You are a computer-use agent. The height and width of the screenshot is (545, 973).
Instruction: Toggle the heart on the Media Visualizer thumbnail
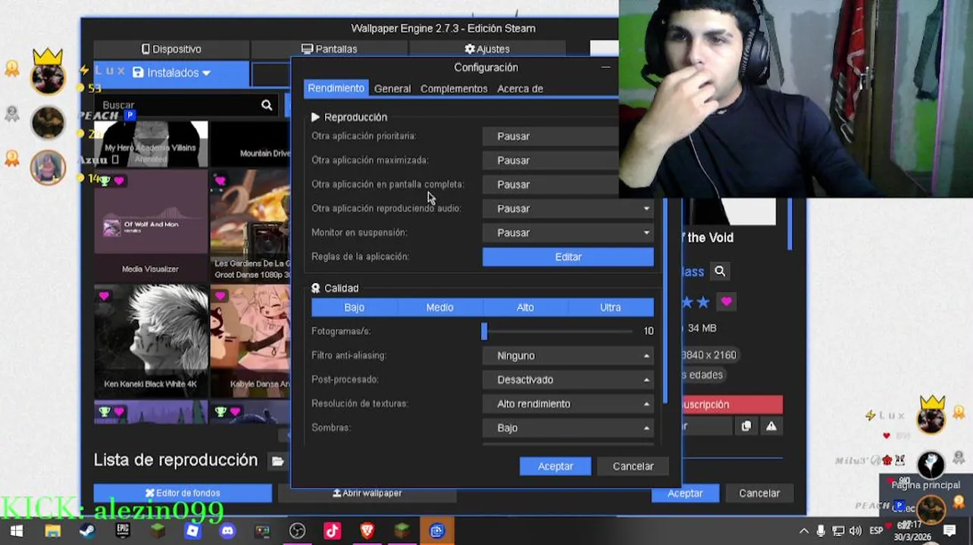coord(119,181)
